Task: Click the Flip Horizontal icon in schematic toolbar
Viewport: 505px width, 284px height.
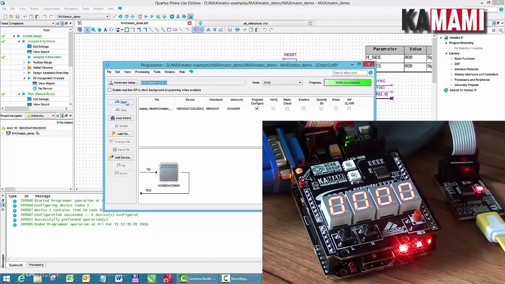Action: pyautogui.click(x=209, y=30)
